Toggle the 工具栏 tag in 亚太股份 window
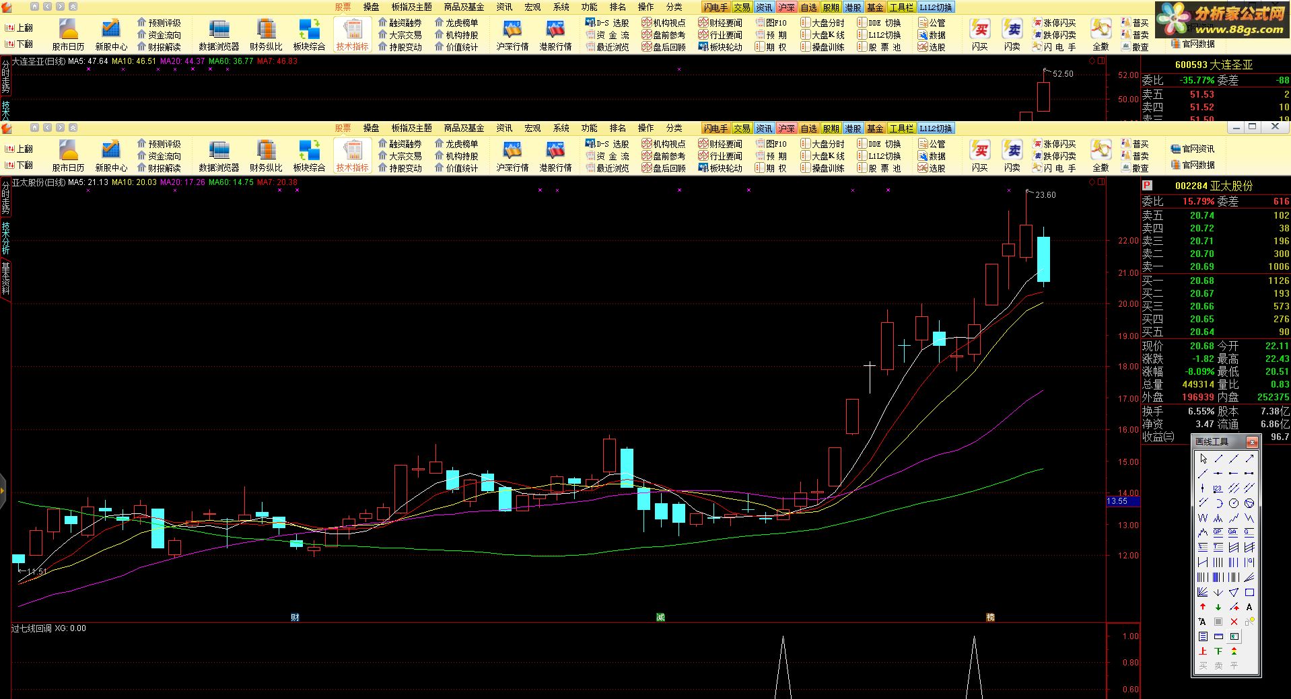This screenshot has width=1291, height=699. [901, 128]
